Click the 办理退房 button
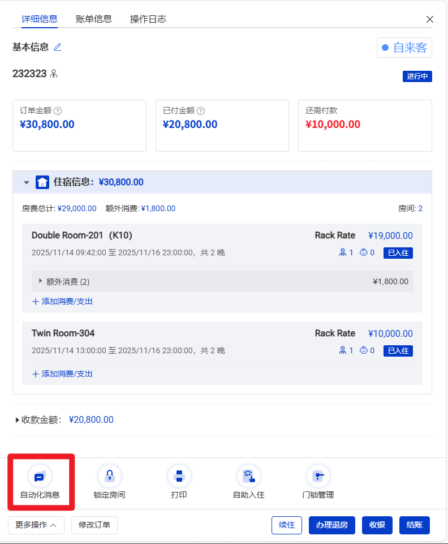448x544 pixels. coord(332,525)
